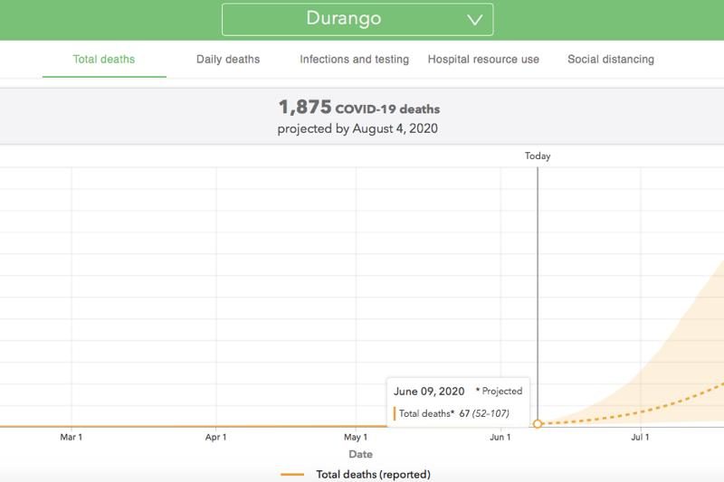This screenshot has height=482, width=724.
Task: Open the Durango location dropdown
Action: coord(357,19)
